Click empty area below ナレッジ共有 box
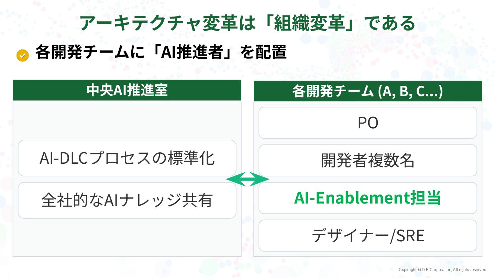Image resolution: width=495 pixels, height=278 pixels. pyautogui.click(x=127, y=237)
